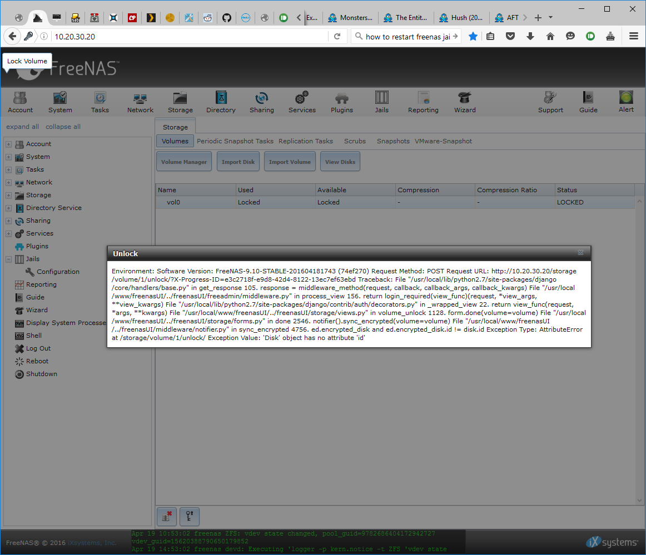Go back in browser history
This screenshot has height=555, width=646.
click(12, 36)
